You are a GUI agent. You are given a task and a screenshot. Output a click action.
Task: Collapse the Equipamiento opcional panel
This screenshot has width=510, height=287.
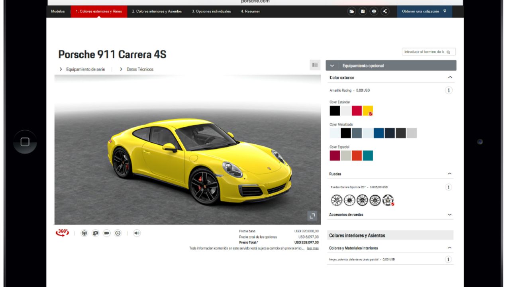(332, 65)
